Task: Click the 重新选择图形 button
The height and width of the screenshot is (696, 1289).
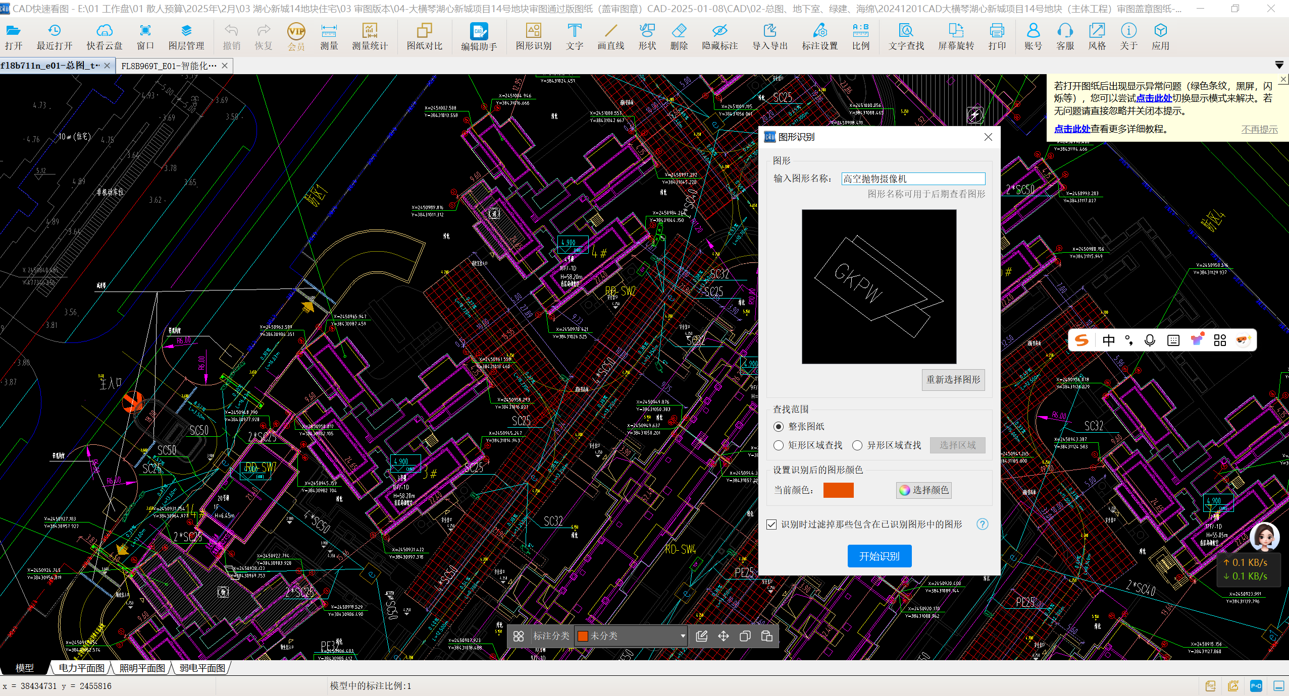Action: [953, 380]
